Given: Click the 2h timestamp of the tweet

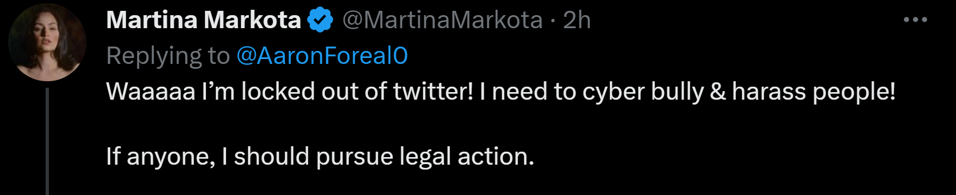Looking at the screenshot, I should (x=577, y=20).
